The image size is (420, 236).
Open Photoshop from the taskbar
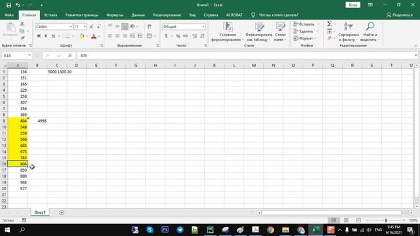[165, 230]
